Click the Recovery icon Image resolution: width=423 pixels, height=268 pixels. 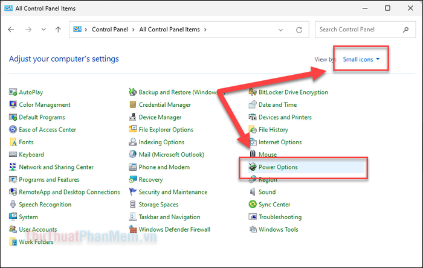132,179
